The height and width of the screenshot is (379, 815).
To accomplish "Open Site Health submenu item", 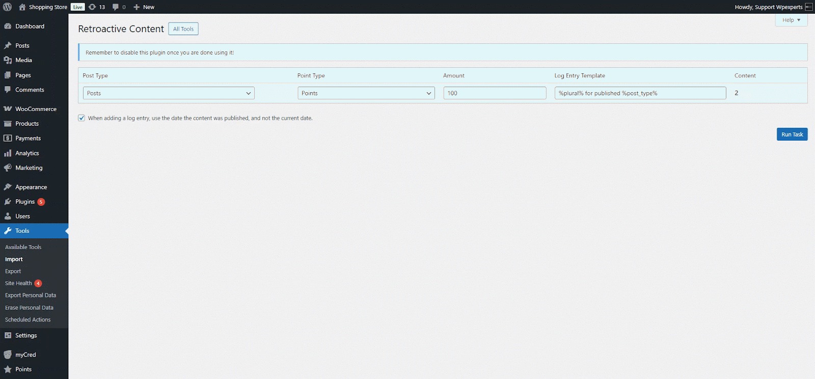I will tap(18, 283).
